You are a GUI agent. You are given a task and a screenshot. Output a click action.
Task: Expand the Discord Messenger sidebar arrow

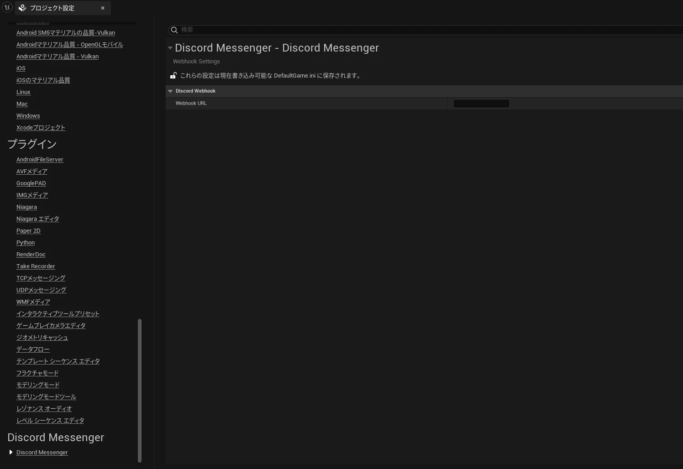click(x=11, y=452)
